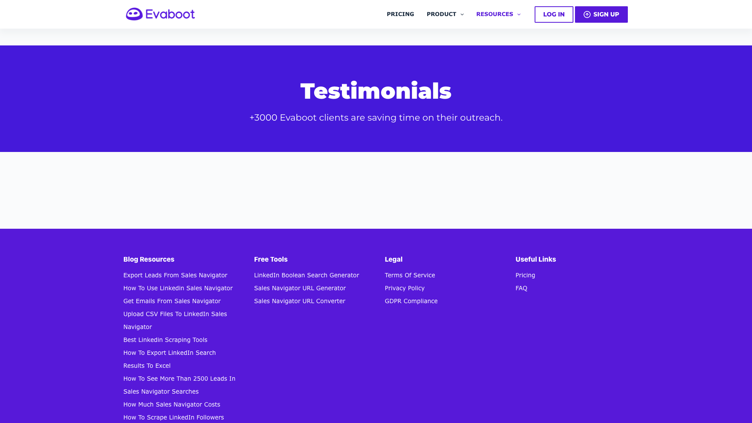Image resolution: width=752 pixels, height=423 pixels.
Task: Read How Much Sales Navigator Costs
Action: 172,405
